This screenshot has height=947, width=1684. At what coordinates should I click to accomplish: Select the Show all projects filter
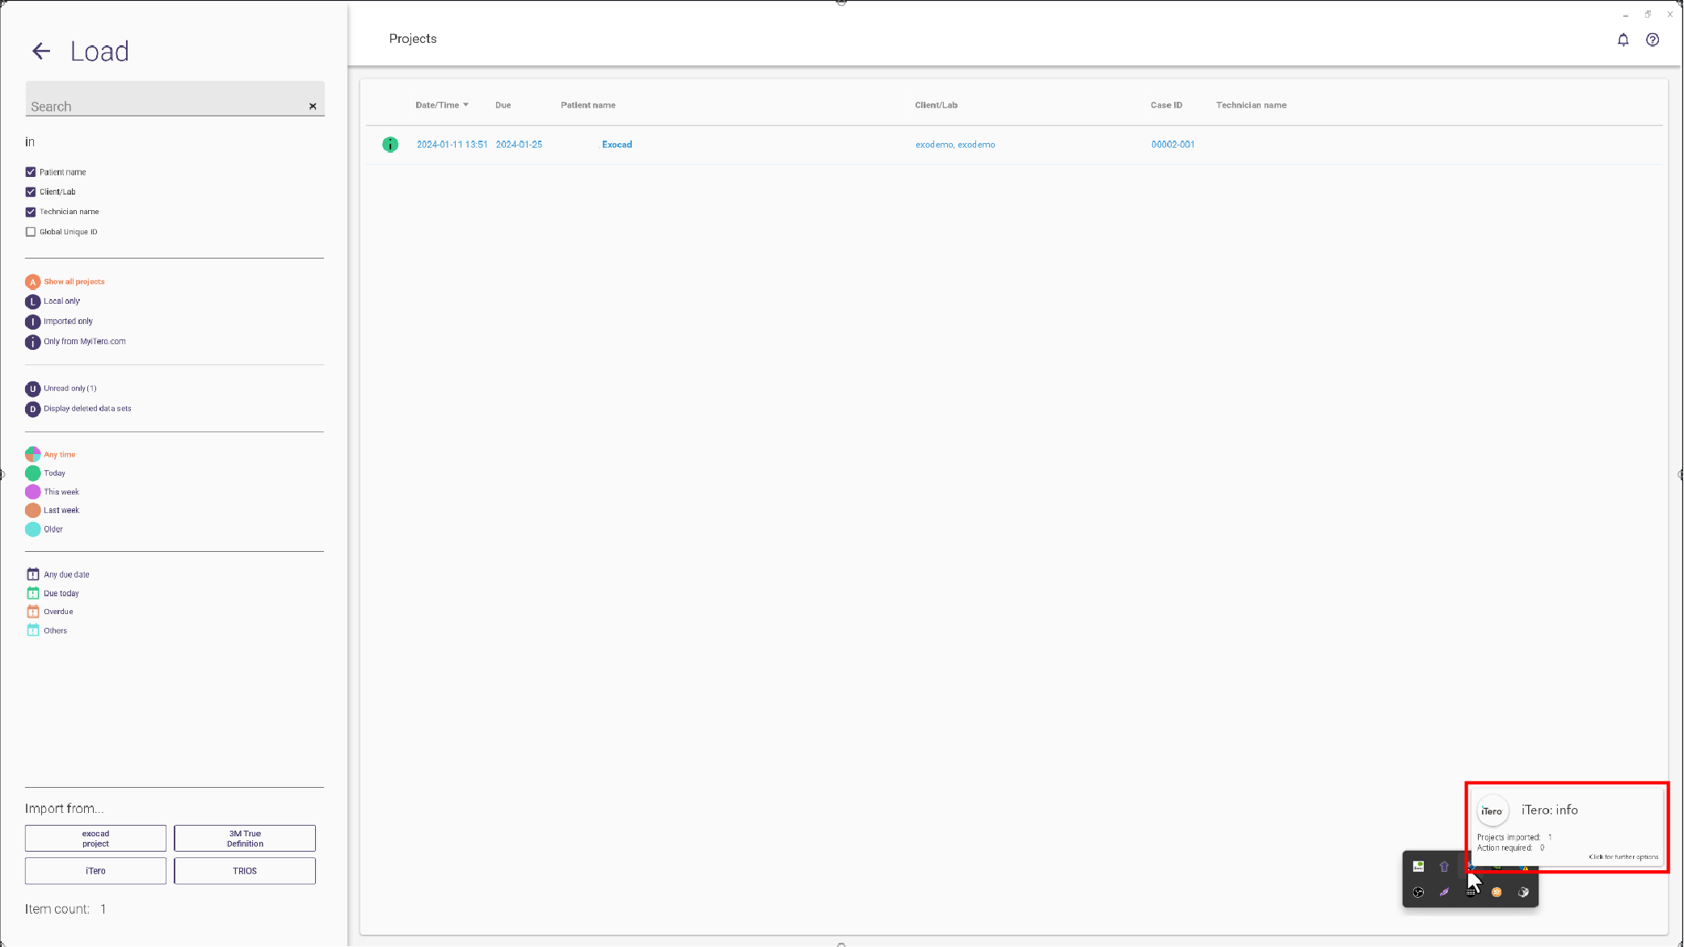(x=65, y=282)
